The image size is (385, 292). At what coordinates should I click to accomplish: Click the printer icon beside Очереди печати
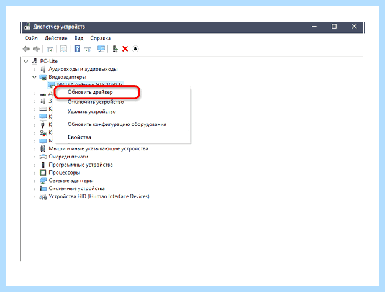[x=43, y=157]
